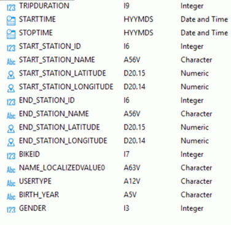Click the location icon for END_STATION_LONGITUDE
Viewport: 231px width, 225px height.
pyautogui.click(x=11, y=142)
